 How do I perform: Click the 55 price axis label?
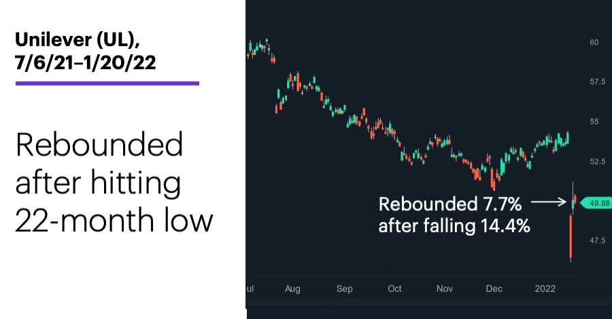(x=594, y=121)
